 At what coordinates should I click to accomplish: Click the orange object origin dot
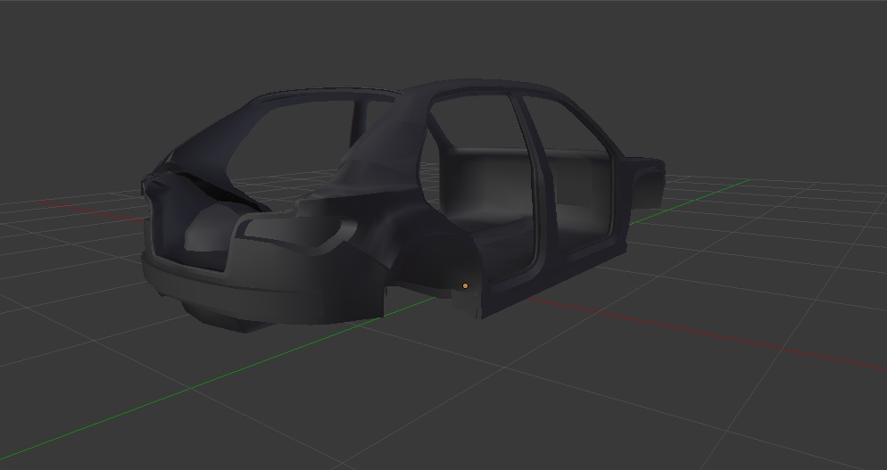[466, 286]
